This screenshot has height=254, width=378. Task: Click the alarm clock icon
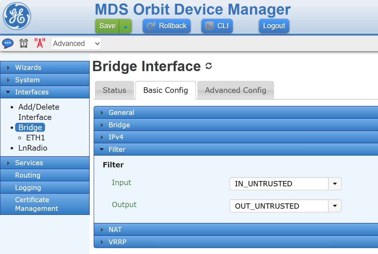click(24, 43)
